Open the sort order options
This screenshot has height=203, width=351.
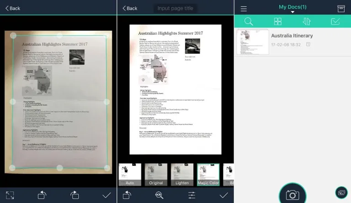click(306, 21)
